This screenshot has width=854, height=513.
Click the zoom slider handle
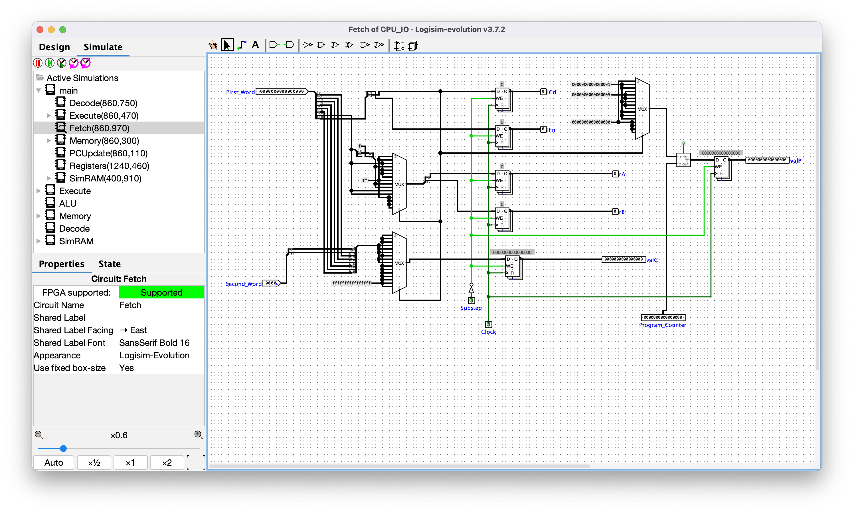[x=63, y=448]
